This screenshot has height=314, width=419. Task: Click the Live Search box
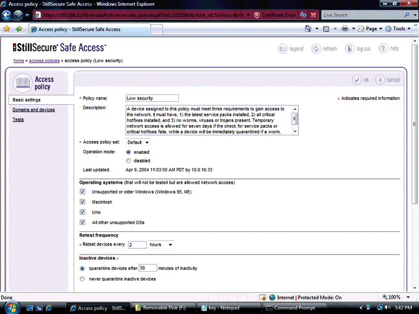362,15
